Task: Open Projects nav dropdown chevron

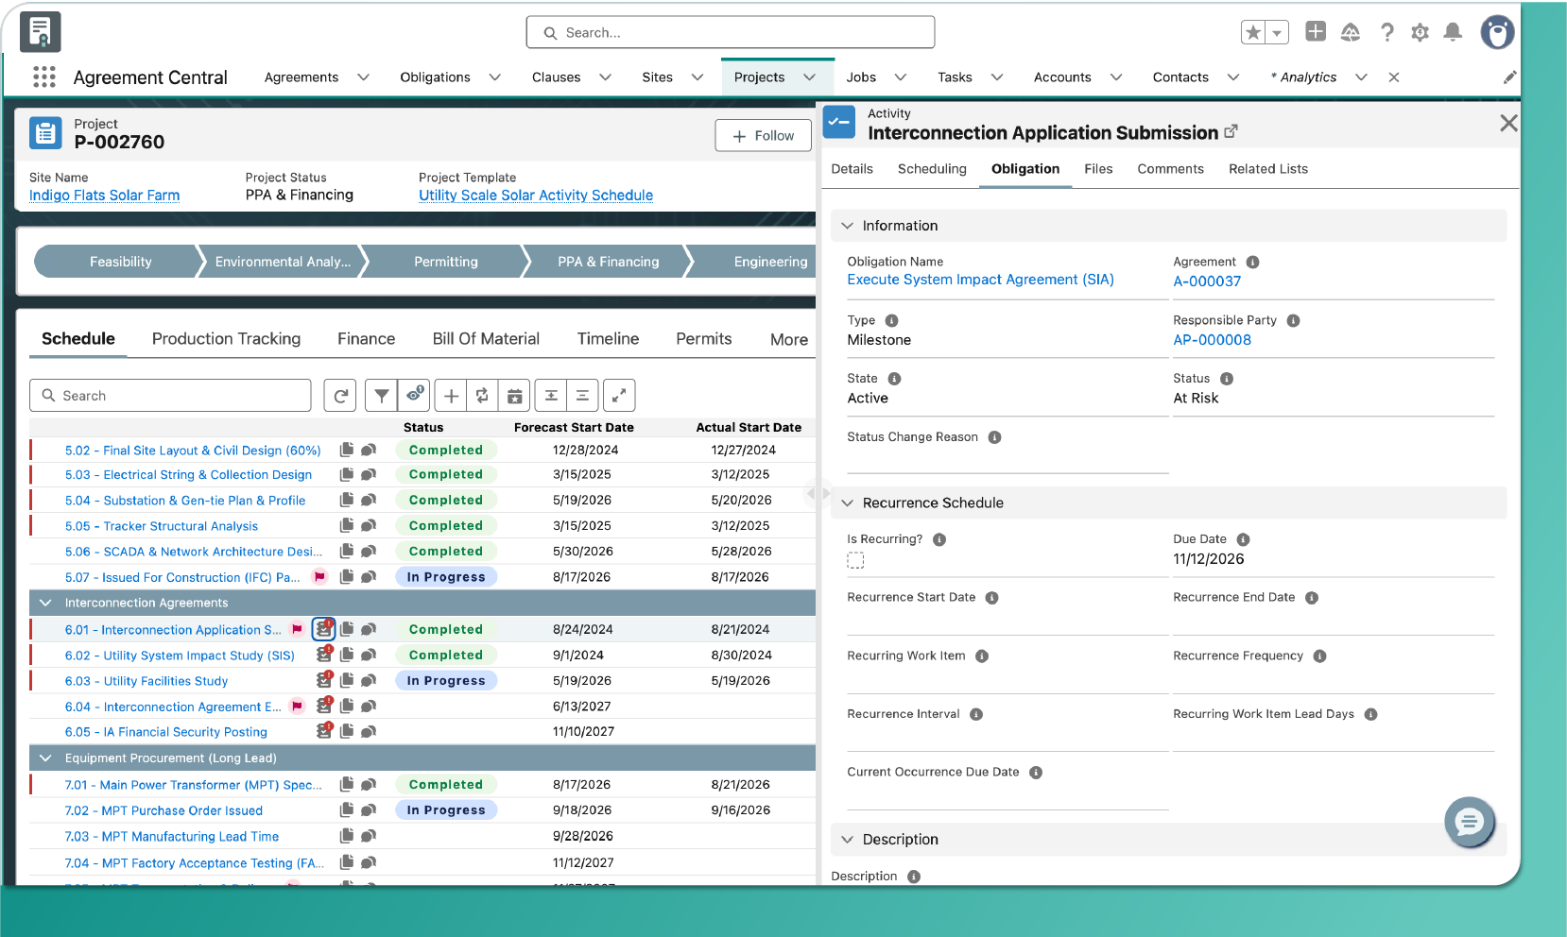Action: [x=809, y=77]
